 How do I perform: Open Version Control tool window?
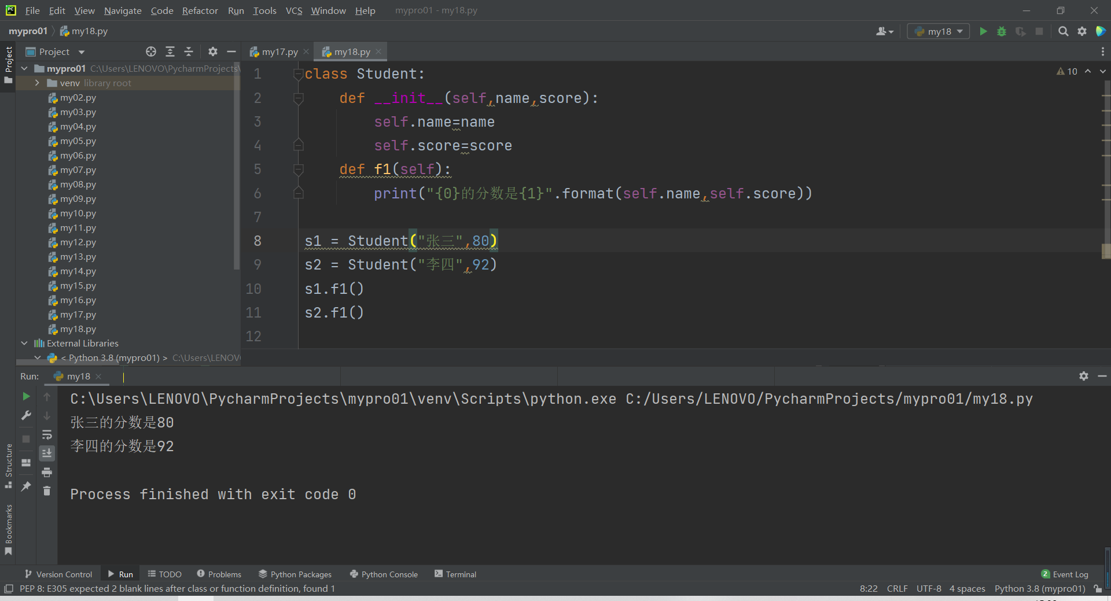click(x=58, y=574)
